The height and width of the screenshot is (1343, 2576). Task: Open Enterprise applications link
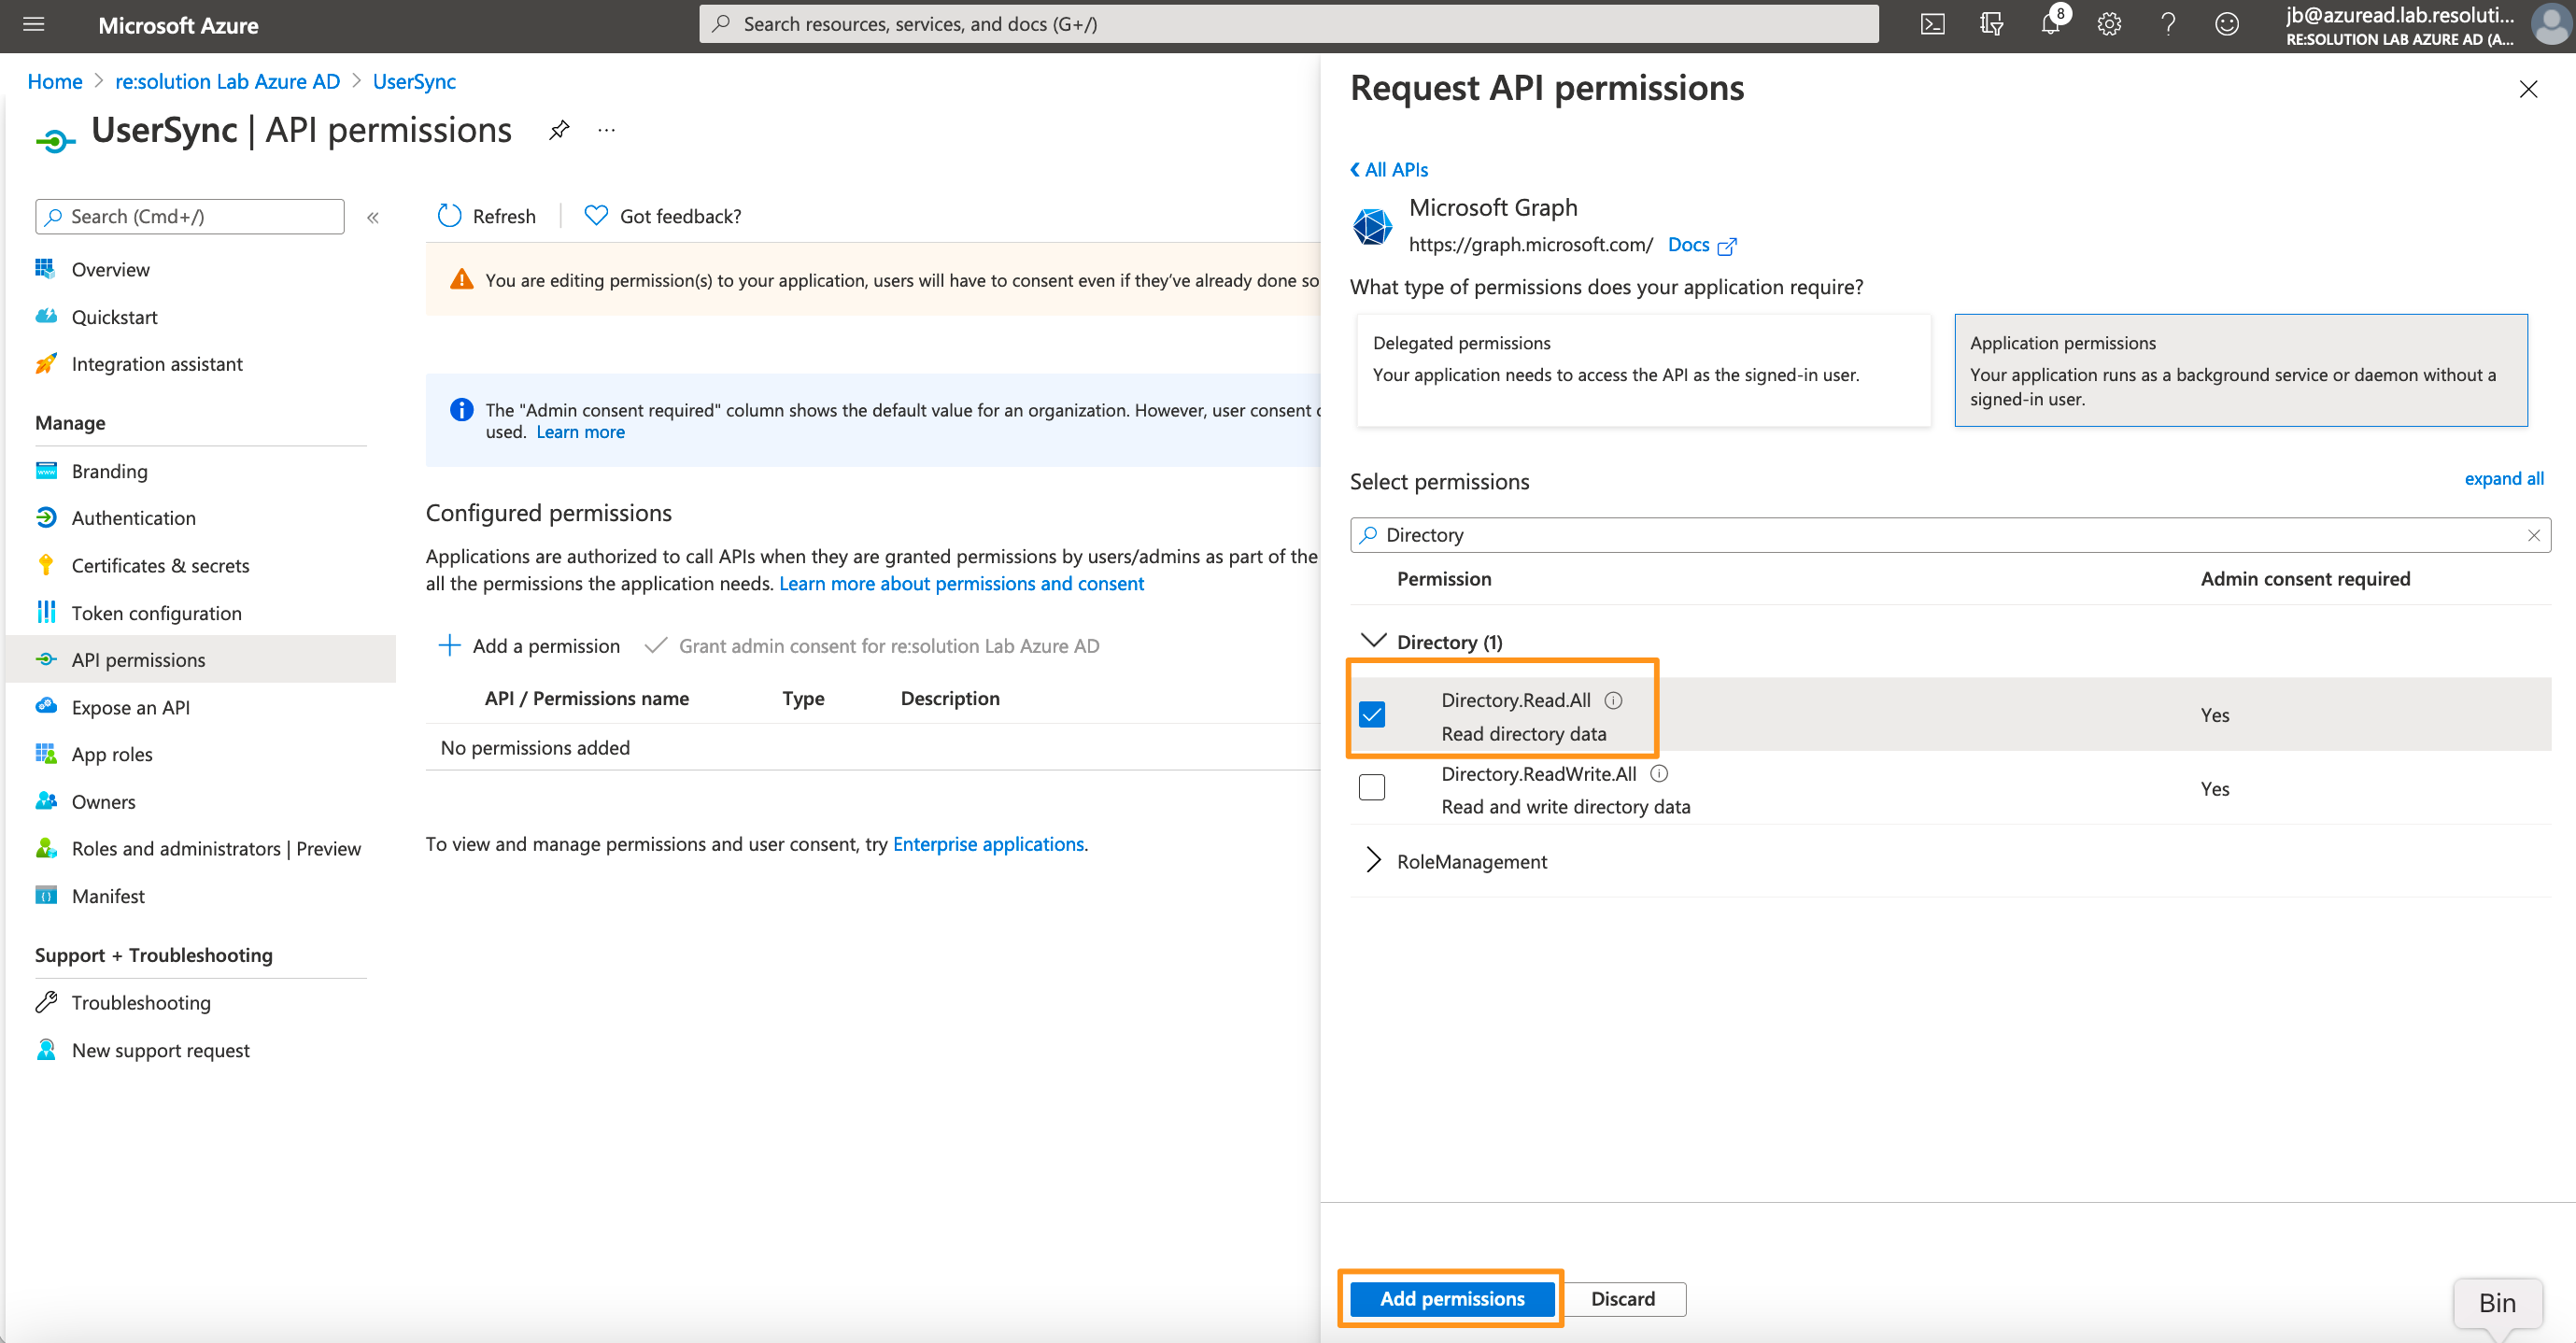pos(988,843)
